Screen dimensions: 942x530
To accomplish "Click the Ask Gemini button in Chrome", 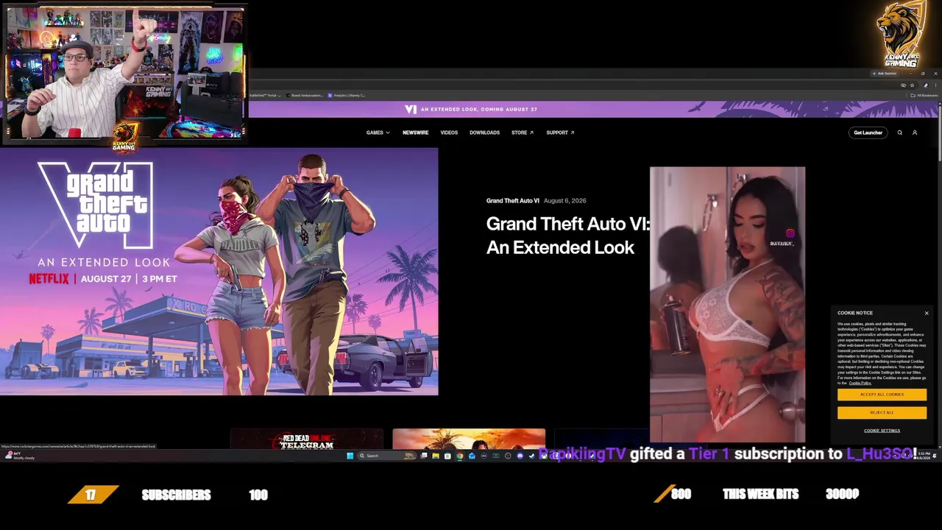I will [x=885, y=74].
